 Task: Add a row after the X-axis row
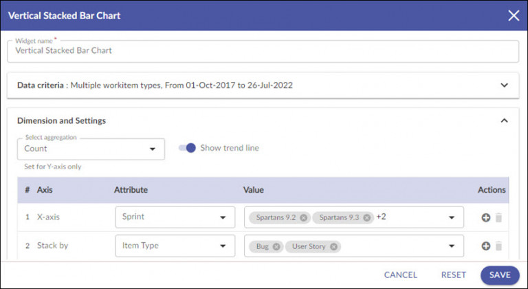tap(486, 217)
